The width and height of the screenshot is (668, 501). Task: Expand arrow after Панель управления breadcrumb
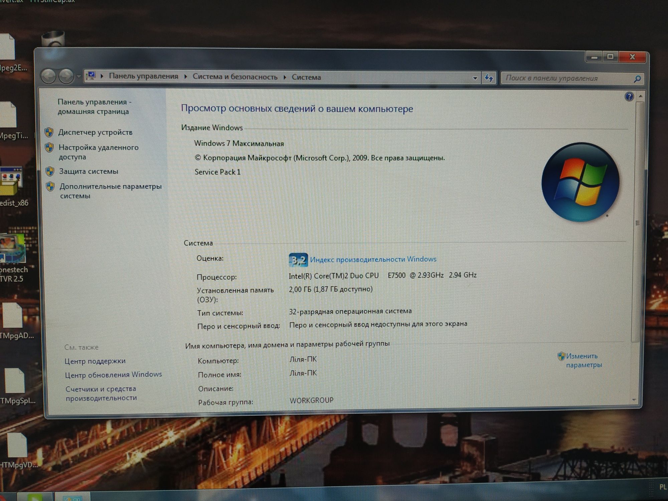(x=186, y=77)
